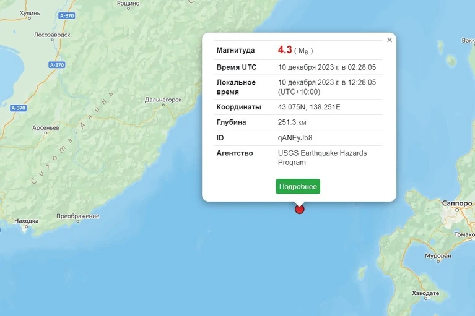Click the red earthquake epicenter marker
This screenshot has height=316, width=475.
[x=299, y=209]
